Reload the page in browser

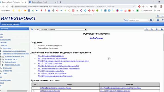pyautogui.click(x=7, y=6)
